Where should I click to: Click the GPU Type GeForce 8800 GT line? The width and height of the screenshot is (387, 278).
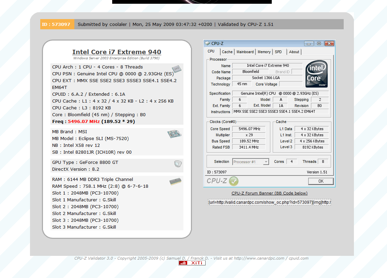85,163
